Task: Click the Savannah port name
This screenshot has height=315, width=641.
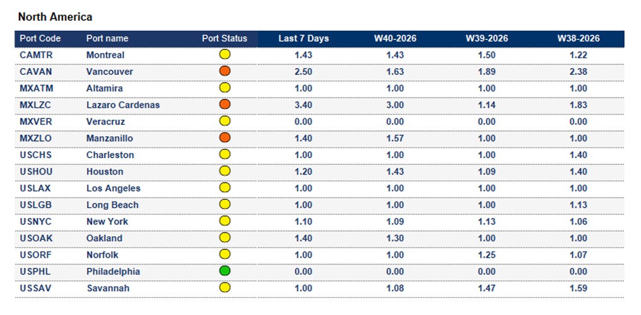Action: pos(108,288)
